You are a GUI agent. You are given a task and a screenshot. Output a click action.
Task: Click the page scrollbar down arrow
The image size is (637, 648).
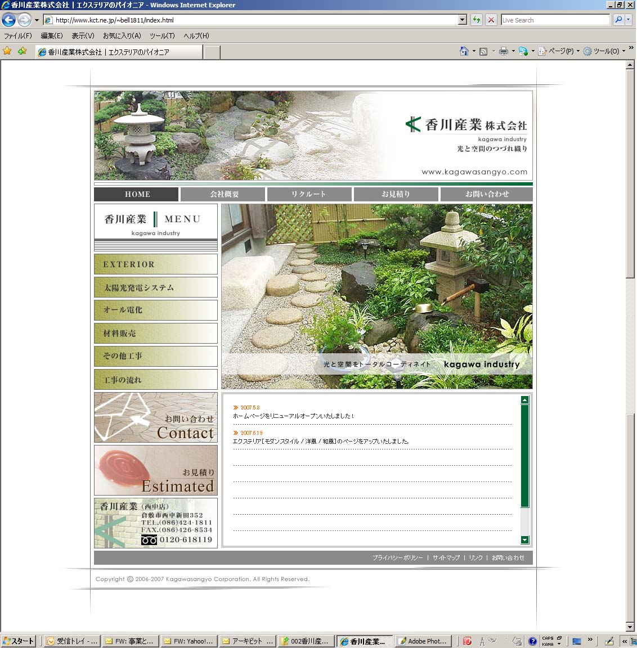pyautogui.click(x=630, y=627)
